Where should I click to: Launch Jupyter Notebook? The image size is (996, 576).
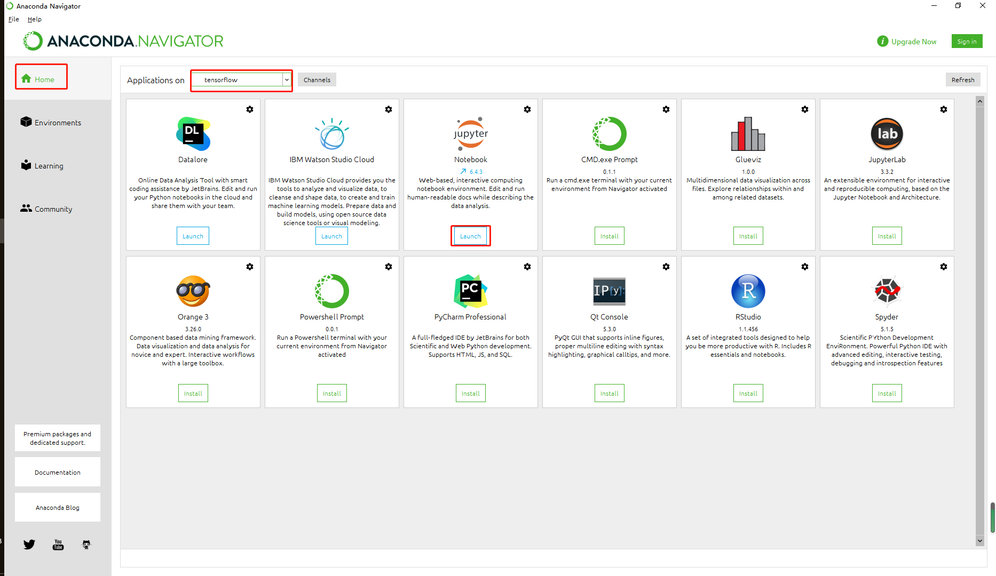[x=471, y=236]
